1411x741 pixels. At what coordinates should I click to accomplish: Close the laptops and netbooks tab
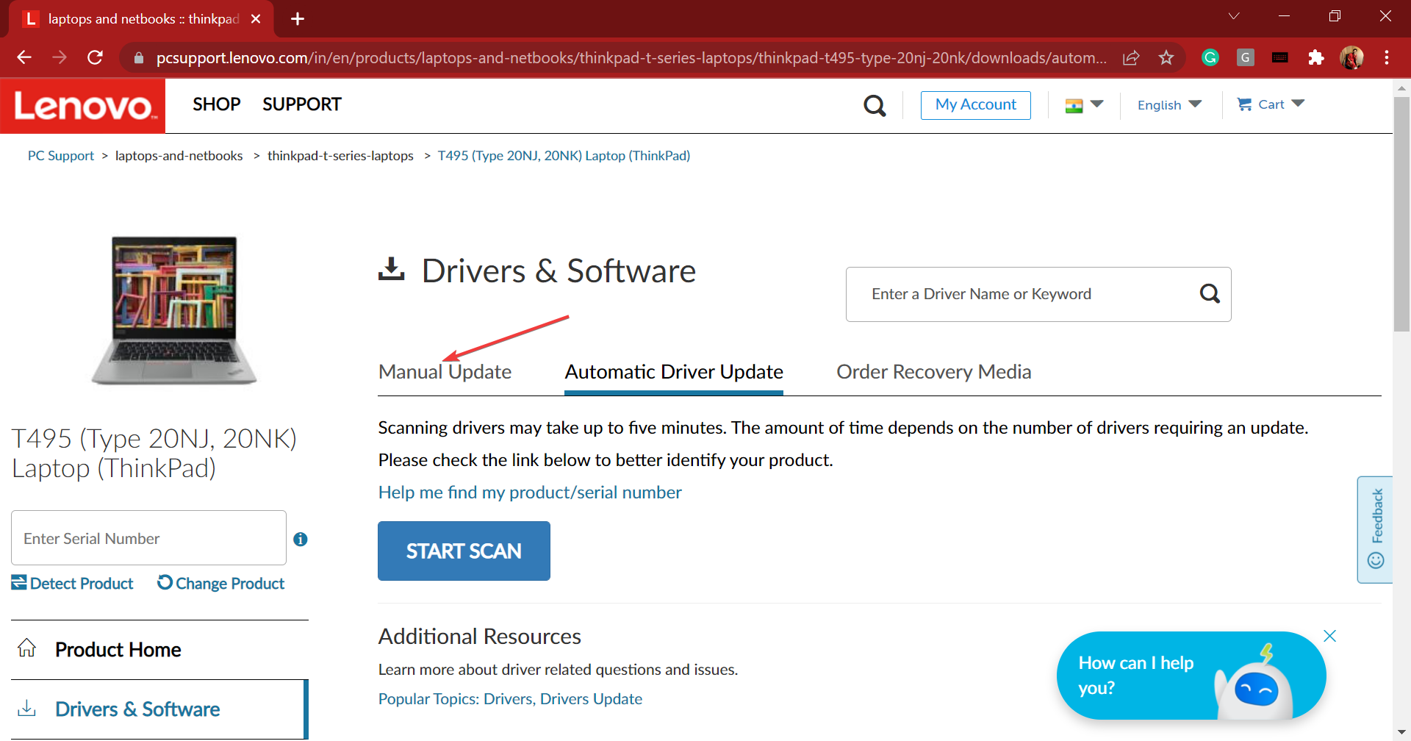[256, 19]
